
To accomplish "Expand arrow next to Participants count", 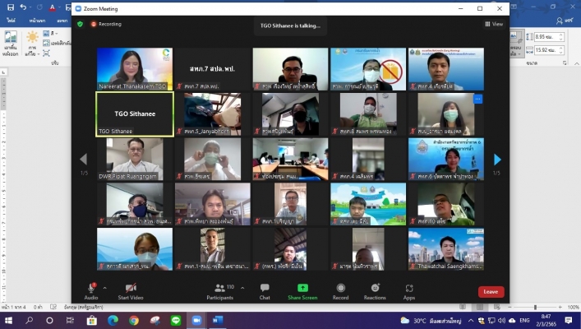I will (243, 286).
